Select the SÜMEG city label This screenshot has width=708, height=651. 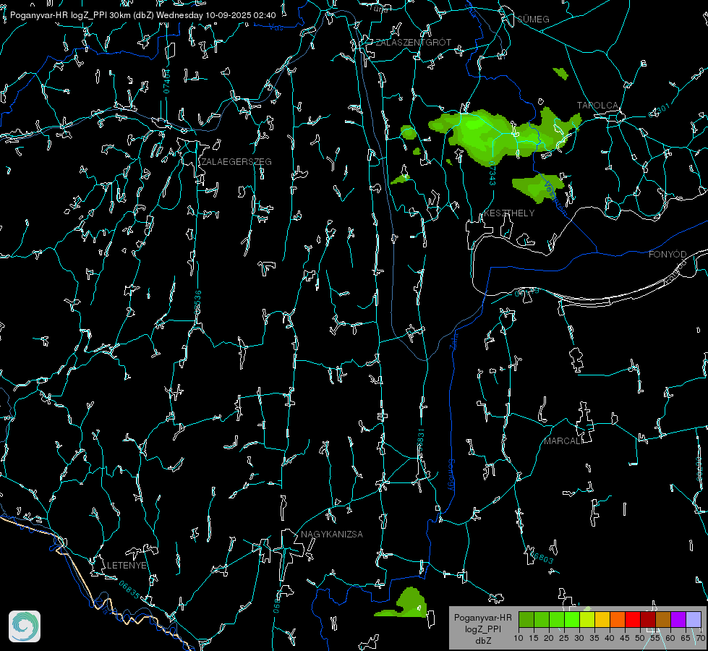click(533, 19)
